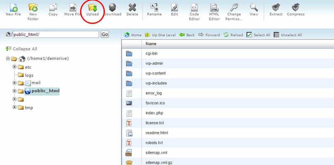Click the HTML icon beside readme.html

(129, 133)
